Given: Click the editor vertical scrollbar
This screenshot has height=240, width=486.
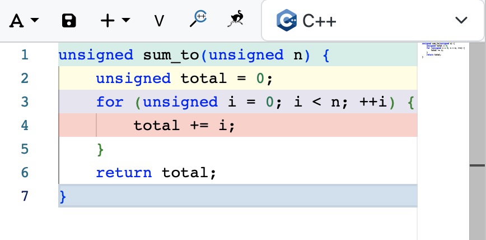Looking at the screenshot, I should (x=477, y=141).
